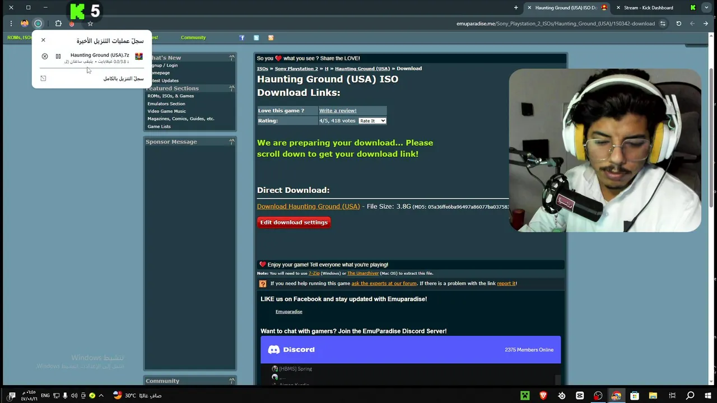The height and width of the screenshot is (403, 717).
Task: Open the extensions puzzle icon
Action: 58,24
